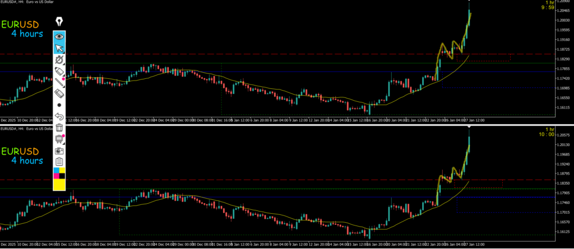
Task: Pick the magenta color swatch
Action: point(56,176)
